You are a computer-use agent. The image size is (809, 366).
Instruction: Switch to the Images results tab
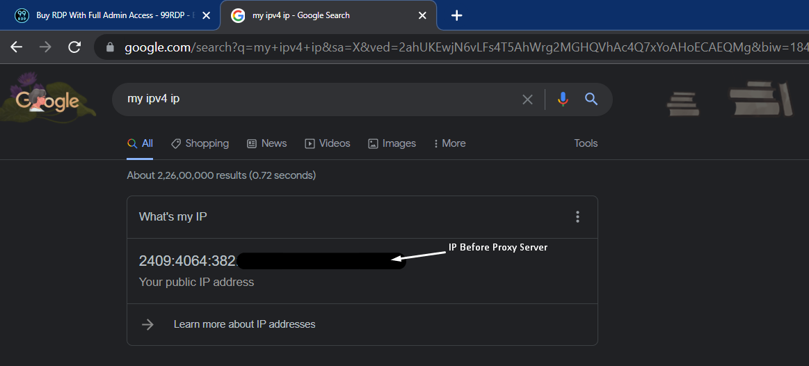click(392, 143)
